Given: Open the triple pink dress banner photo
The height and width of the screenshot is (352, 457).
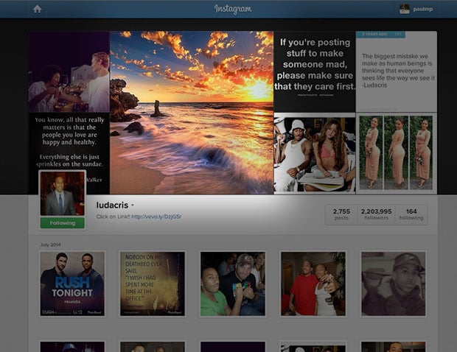Looking at the screenshot, I should [397, 153].
